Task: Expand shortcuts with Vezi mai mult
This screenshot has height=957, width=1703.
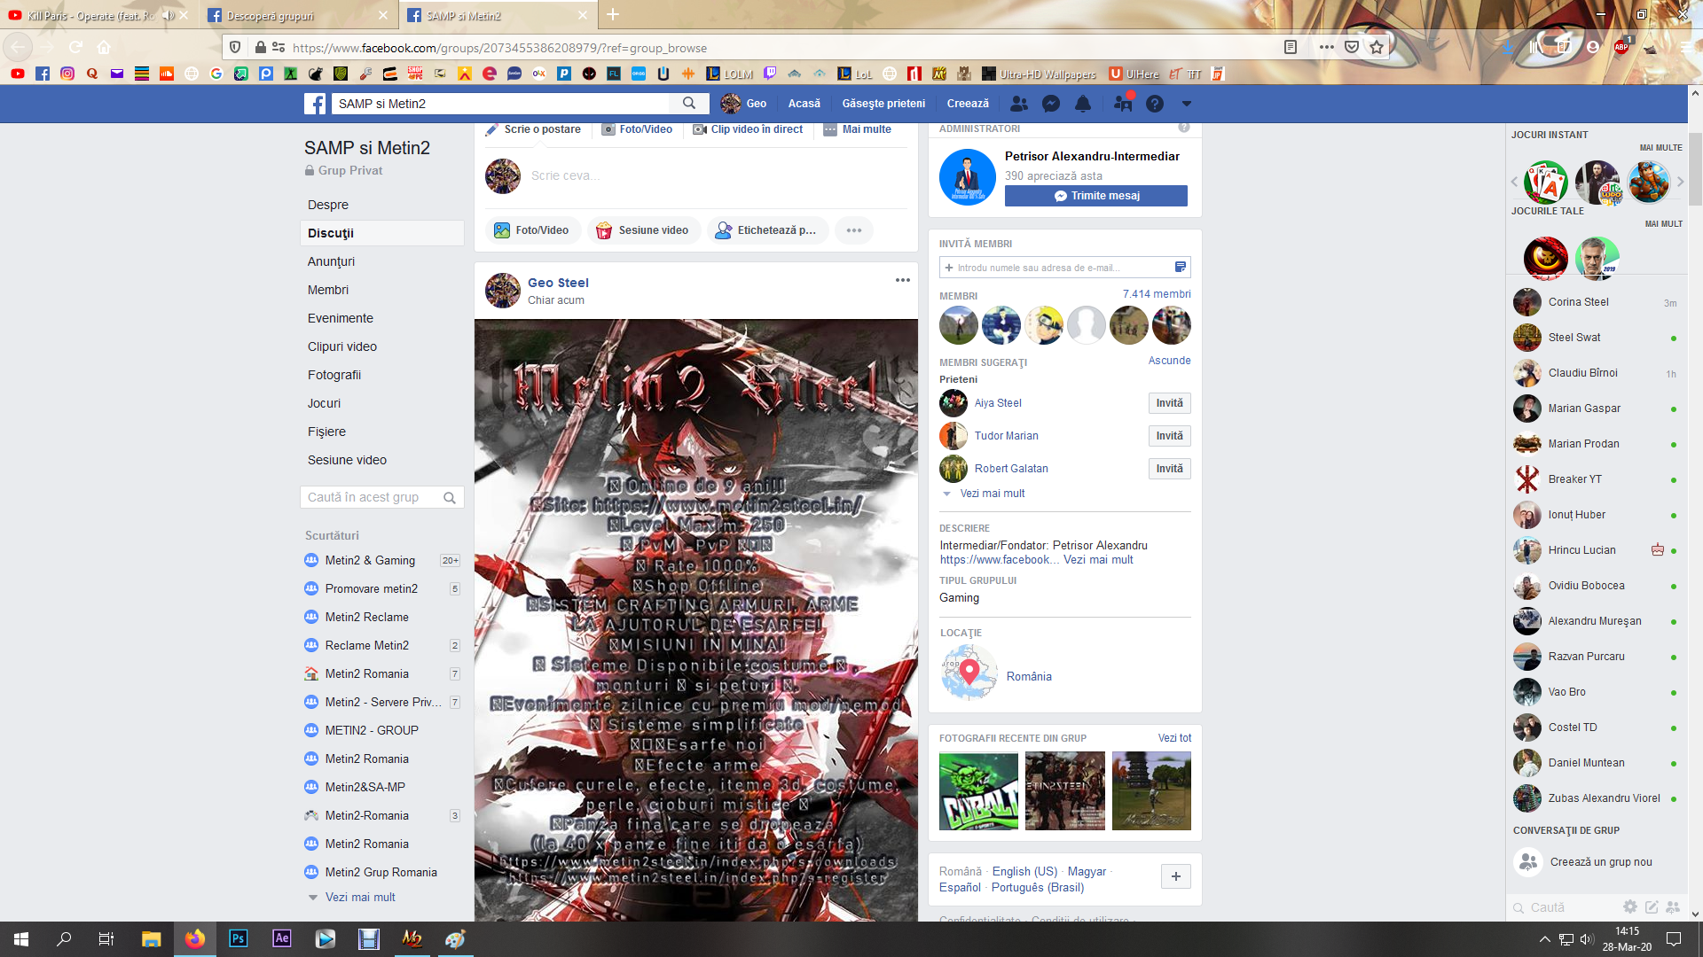Action: [x=359, y=897]
